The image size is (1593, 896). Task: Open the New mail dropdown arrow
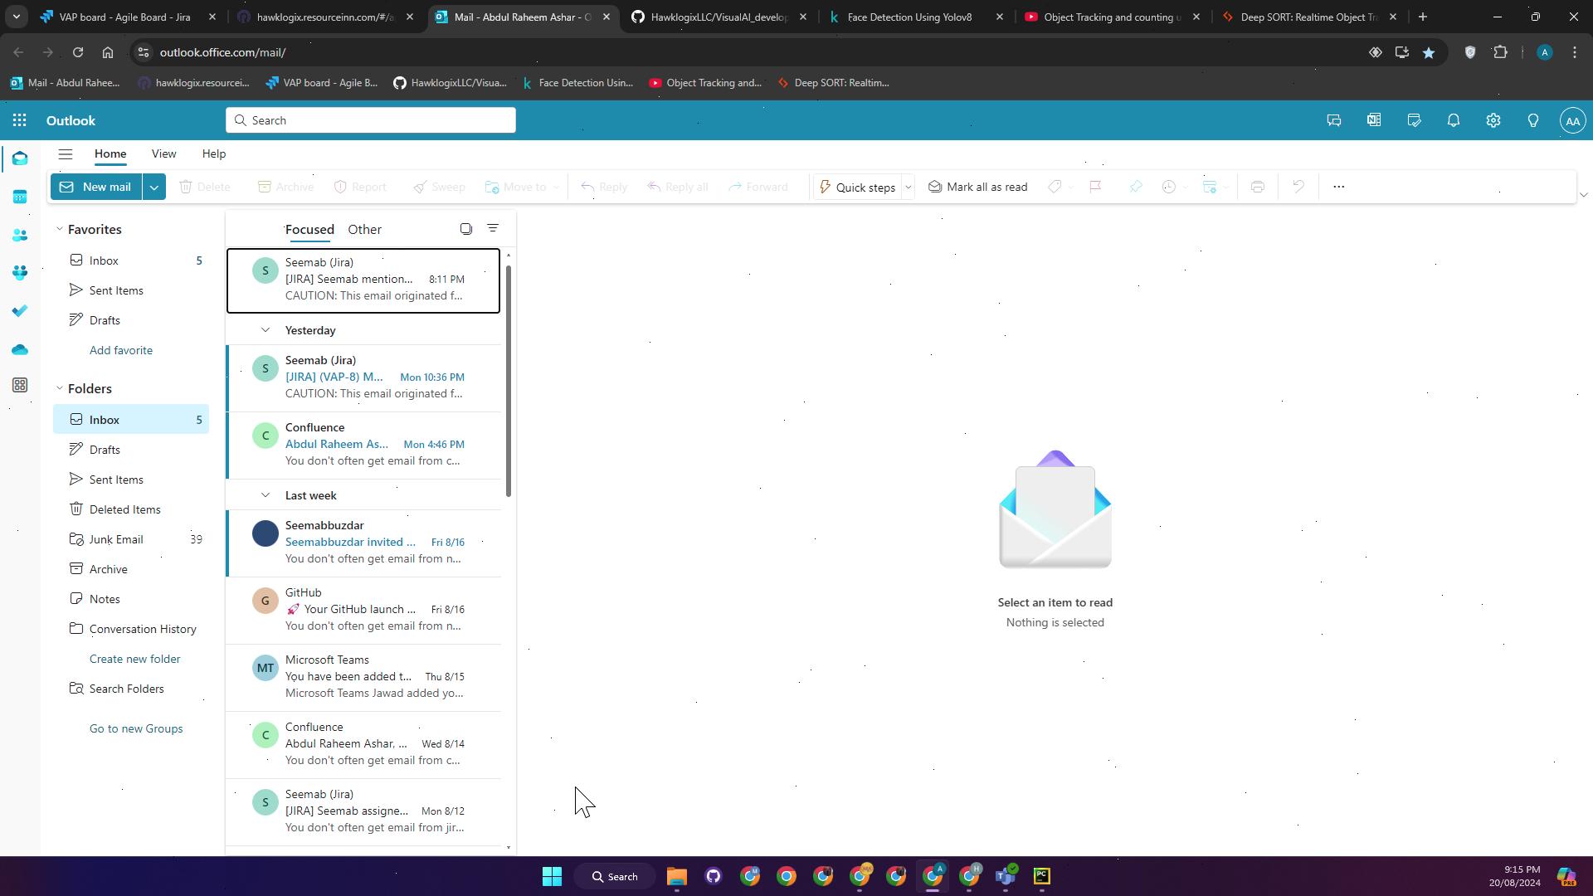(155, 186)
